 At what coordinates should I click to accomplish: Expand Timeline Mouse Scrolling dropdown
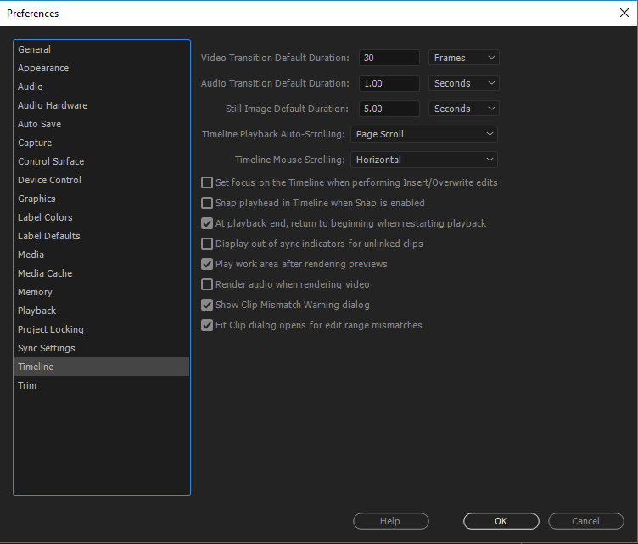click(x=423, y=160)
